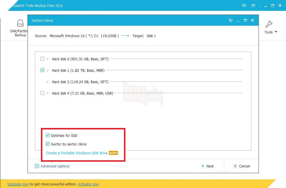Minimize the EaseUS Todo Backup main window

click(266, 6)
